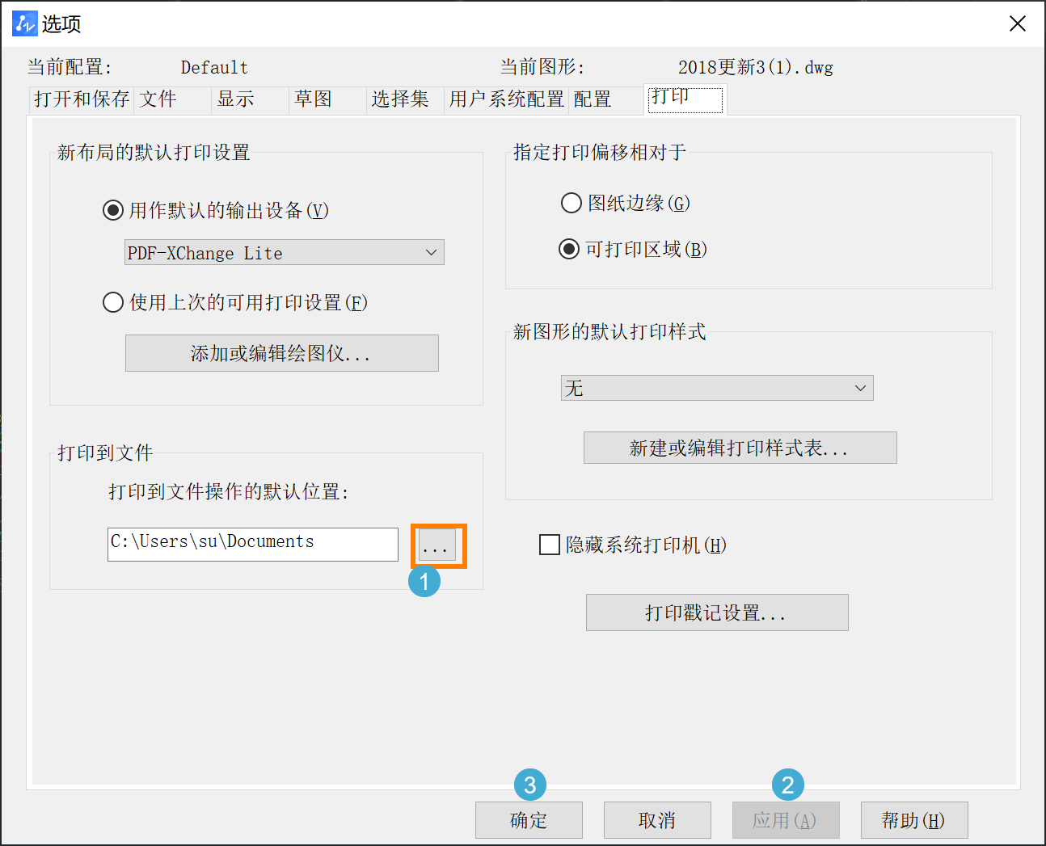Click the 取消 button
The image size is (1046, 846).
coord(657,820)
